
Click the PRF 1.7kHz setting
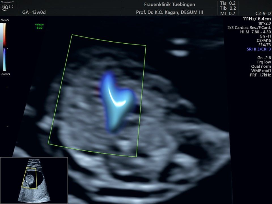tap(261, 75)
